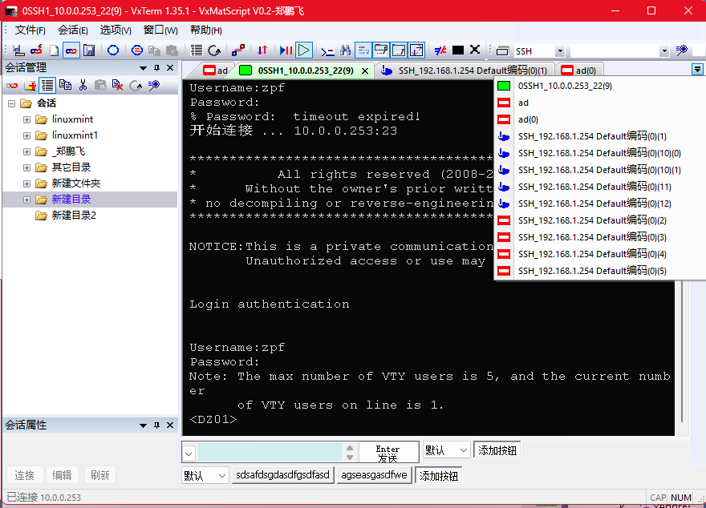Screen dimensions: 706x508
Task: Click the floppy disk save icon
Action: pyautogui.click(x=89, y=50)
